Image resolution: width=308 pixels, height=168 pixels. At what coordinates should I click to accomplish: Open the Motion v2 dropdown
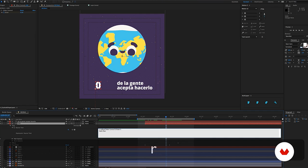(249, 9)
